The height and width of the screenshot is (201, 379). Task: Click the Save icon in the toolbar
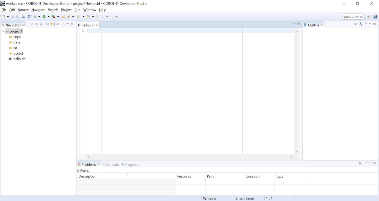pos(12,16)
